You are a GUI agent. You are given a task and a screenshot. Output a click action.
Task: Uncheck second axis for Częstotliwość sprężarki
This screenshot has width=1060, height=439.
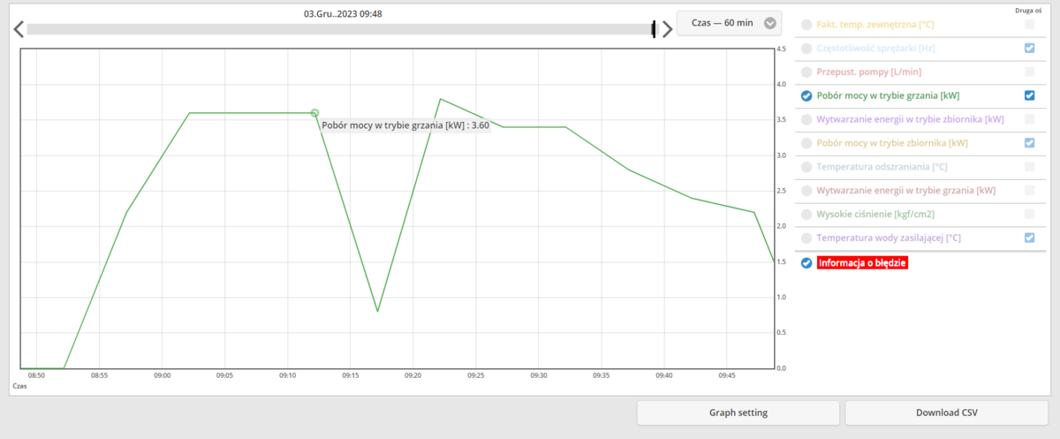click(1029, 48)
